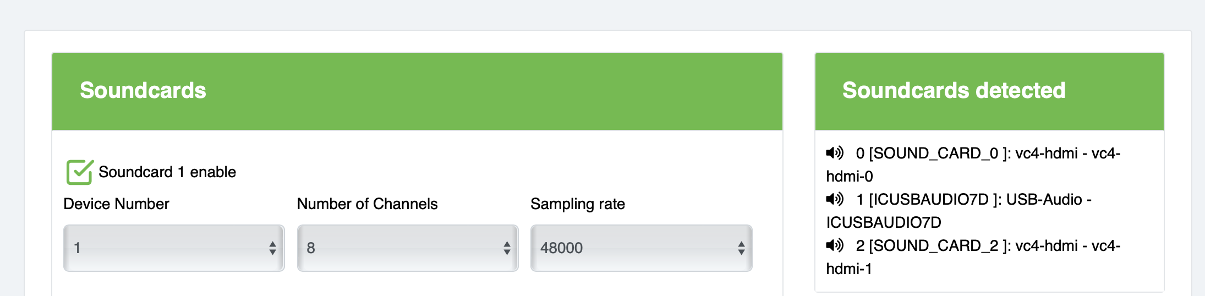
Task: Click the 'Soundcards detected' header title
Action: point(954,91)
